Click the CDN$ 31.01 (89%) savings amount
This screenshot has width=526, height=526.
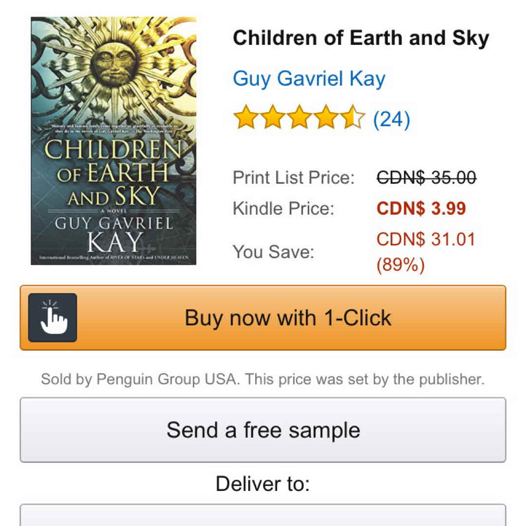[x=426, y=252]
